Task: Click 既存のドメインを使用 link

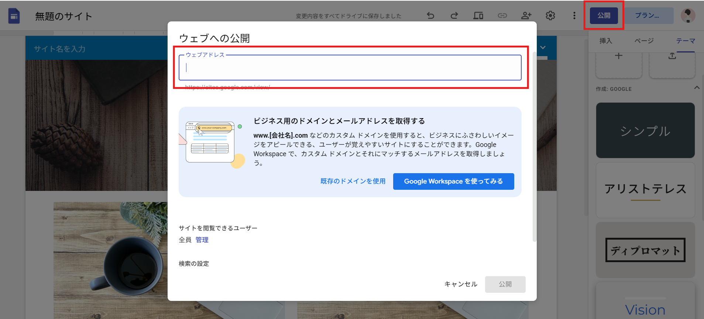Action: [x=353, y=181]
